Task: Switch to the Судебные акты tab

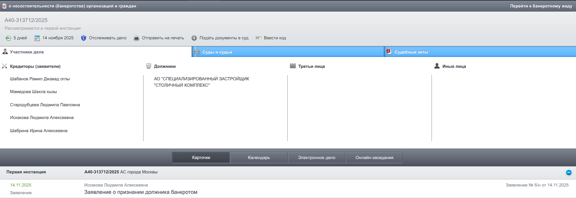Action: [x=411, y=52]
